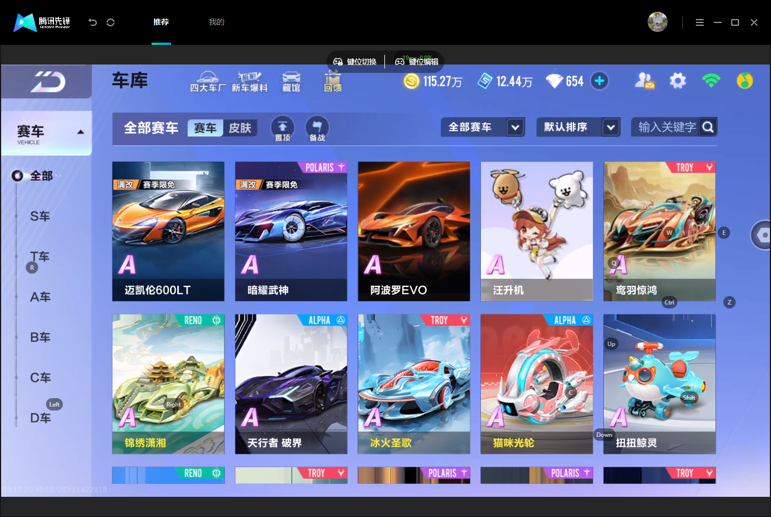This screenshot has height=517, width=771.
Task: Select C车 category
Action: (40, 378)
